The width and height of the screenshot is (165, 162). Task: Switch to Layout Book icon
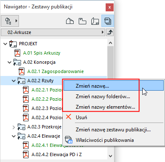pos(95,21)
